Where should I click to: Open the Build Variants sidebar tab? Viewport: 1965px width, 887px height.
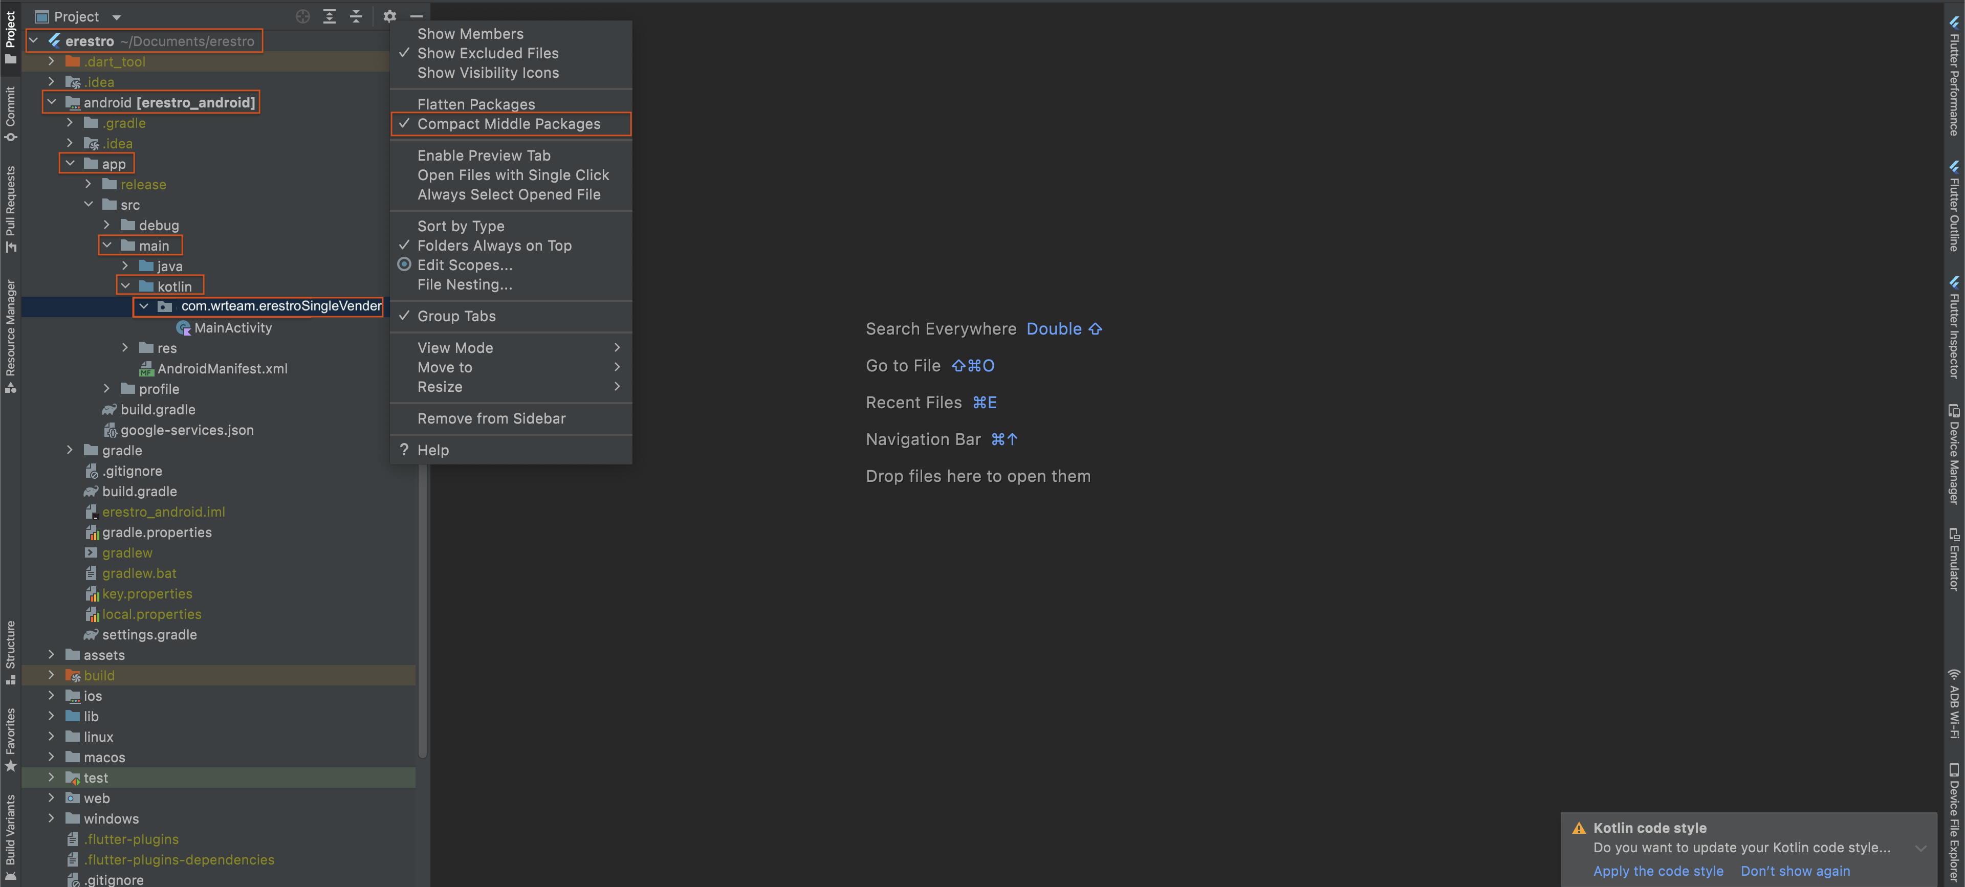tap(11, 837)
